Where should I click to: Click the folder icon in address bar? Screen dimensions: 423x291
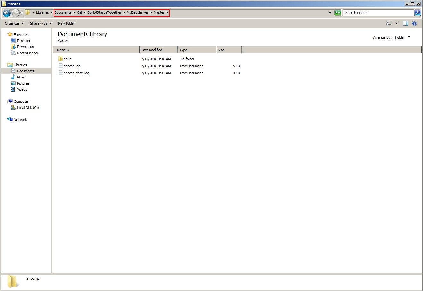(28, 12)
